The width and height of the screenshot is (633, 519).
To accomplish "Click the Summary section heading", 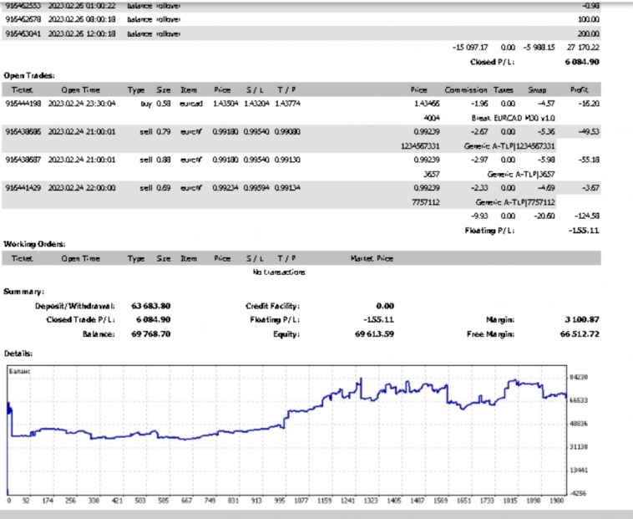I will click(23, 292).
